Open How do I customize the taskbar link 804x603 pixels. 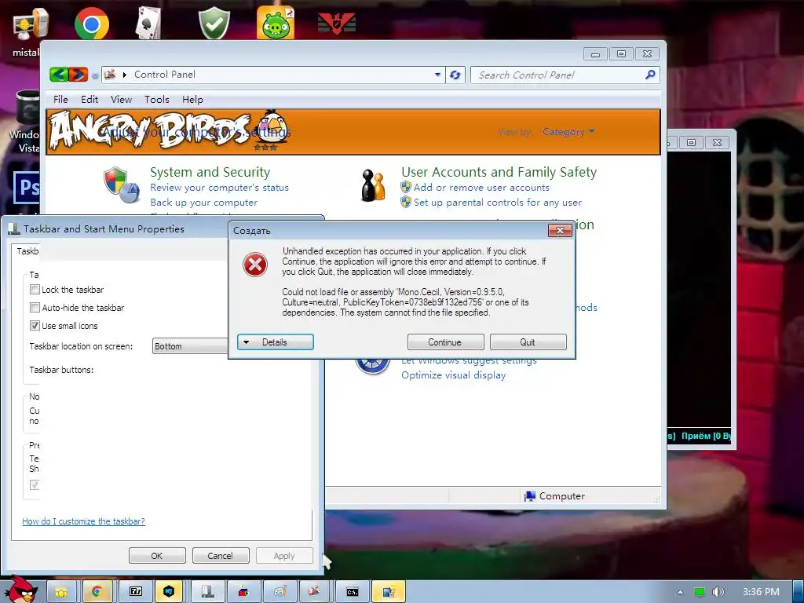[83, 521]
